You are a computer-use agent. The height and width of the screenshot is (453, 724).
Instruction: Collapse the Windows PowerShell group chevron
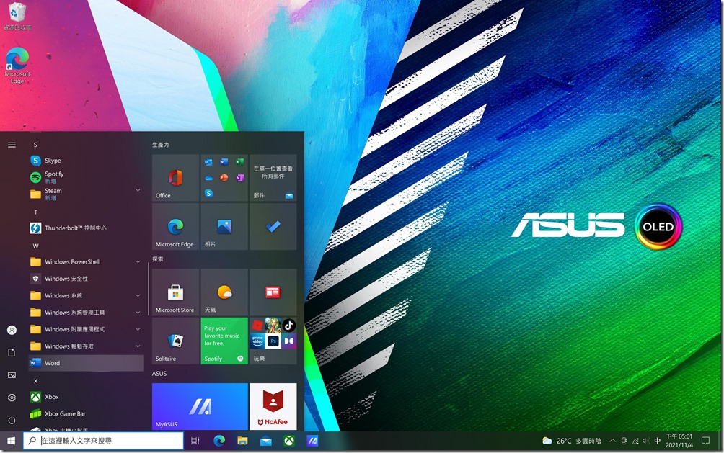tap(138, 262)
